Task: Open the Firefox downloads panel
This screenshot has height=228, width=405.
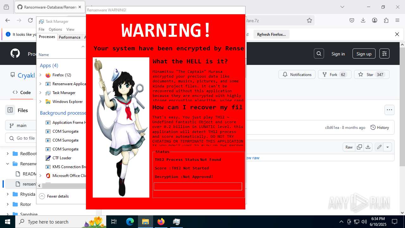Action: click(363, 20)
